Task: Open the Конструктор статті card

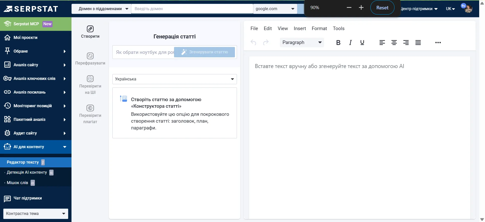Action: pyautogui.click(x=175, y=113)
